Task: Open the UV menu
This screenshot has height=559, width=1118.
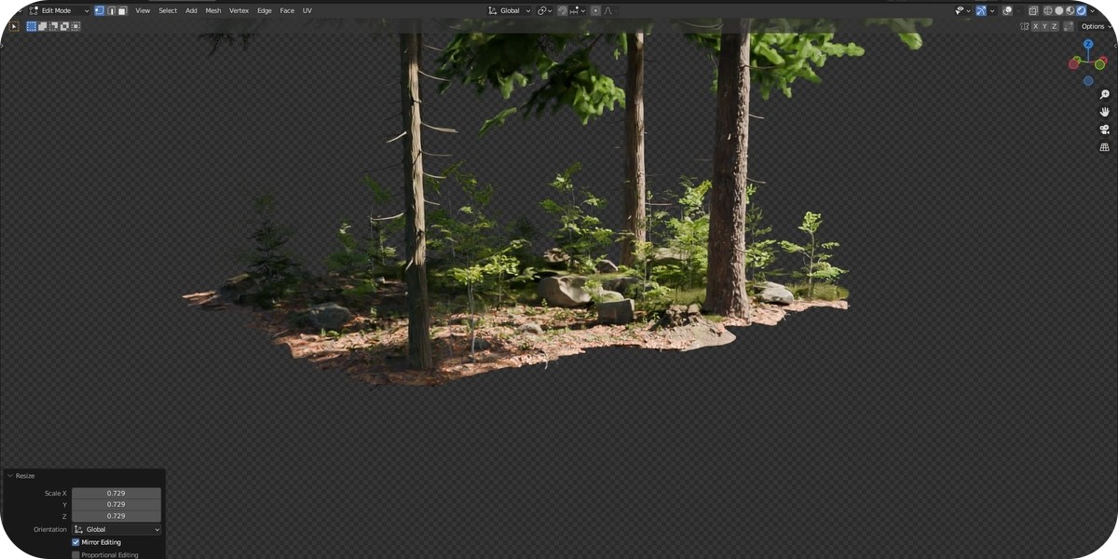Action: coord(307,10)
